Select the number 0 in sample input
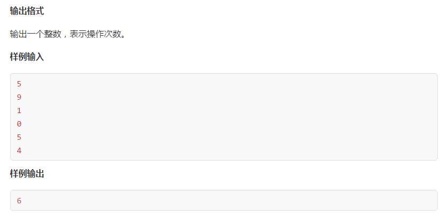This screenshot has width=444, height=215. [19, 124]
